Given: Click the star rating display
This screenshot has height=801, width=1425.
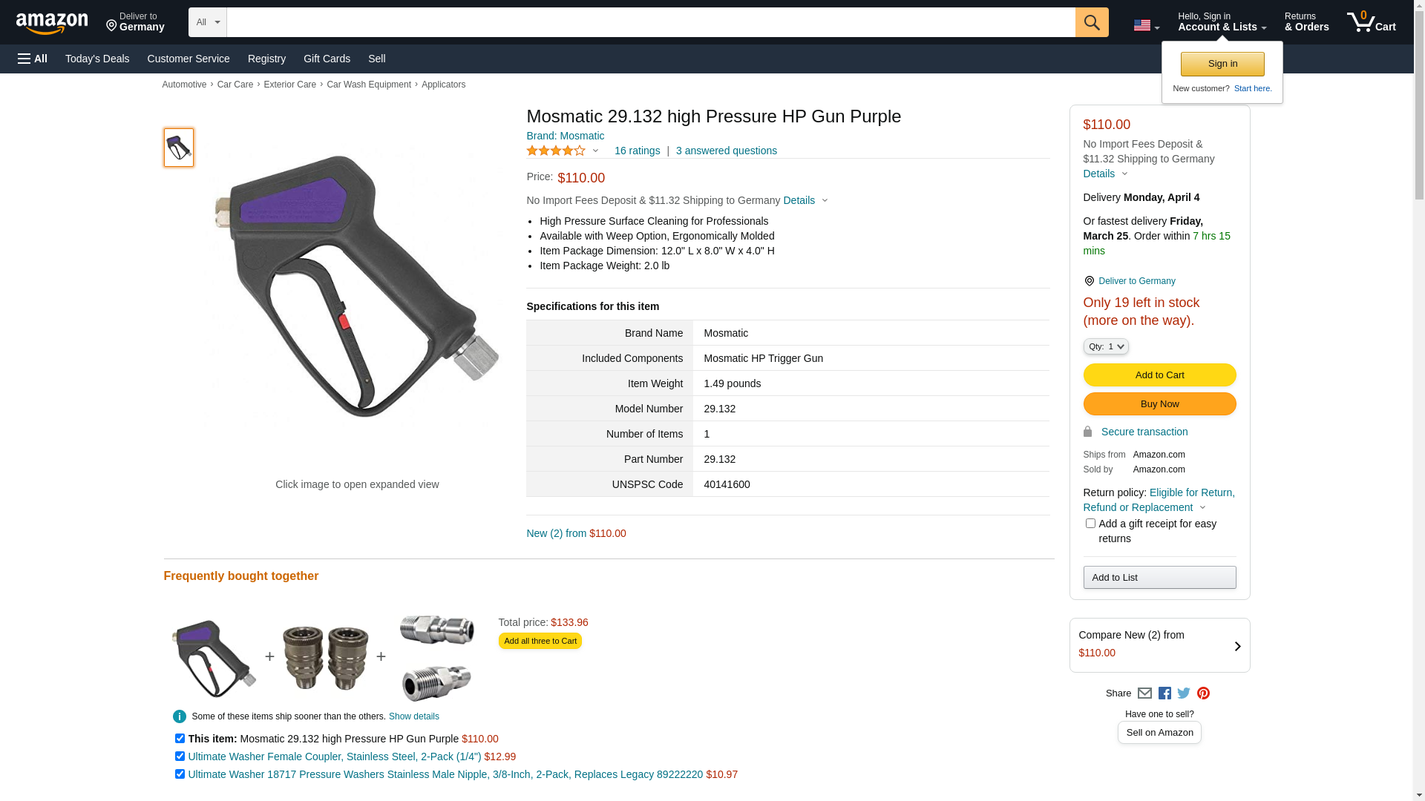Looking at the screenshot, I should coord(557,151).
